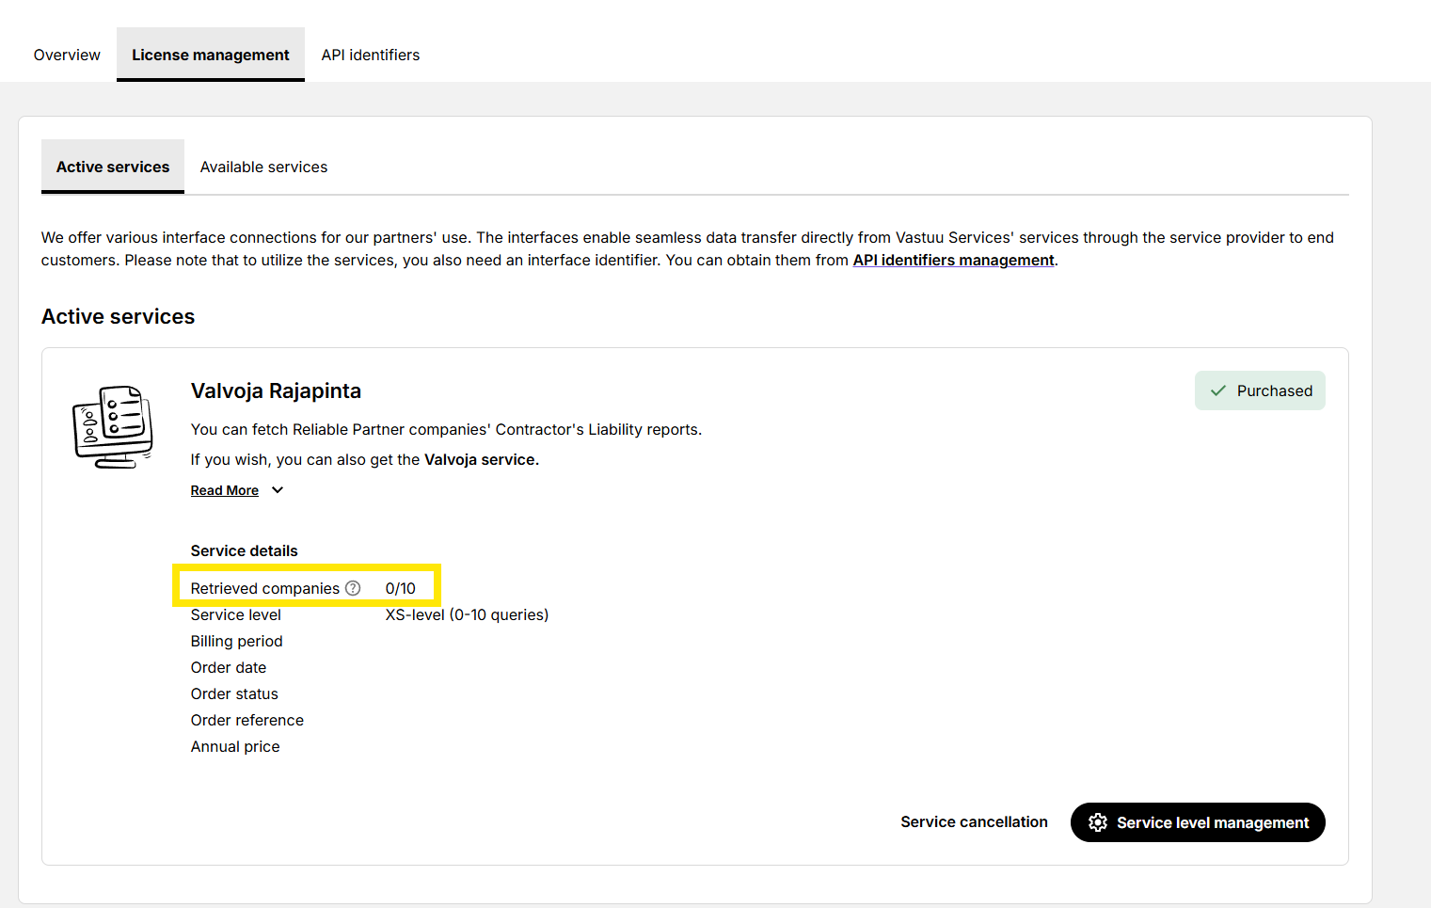The height and width of the screenshot is (908, 1431).
Task: Click the Service cancellation button
Action: (974, 821)
